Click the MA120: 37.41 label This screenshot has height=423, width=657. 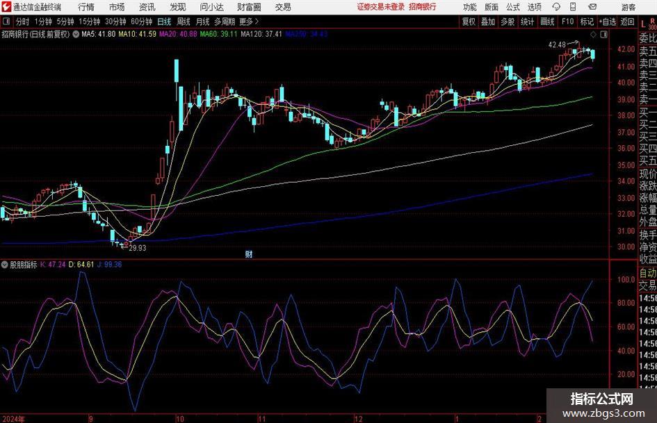click(261, 34)
